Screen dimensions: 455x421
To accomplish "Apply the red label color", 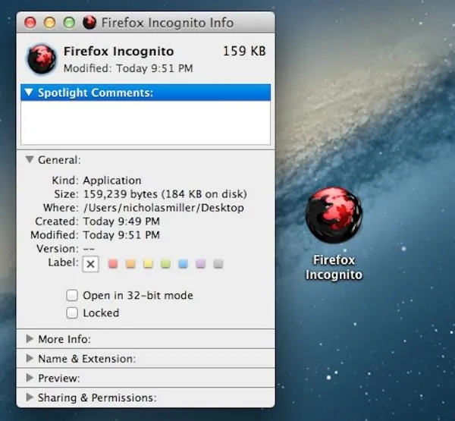I will pyautogui.click(x=113, y=264).
